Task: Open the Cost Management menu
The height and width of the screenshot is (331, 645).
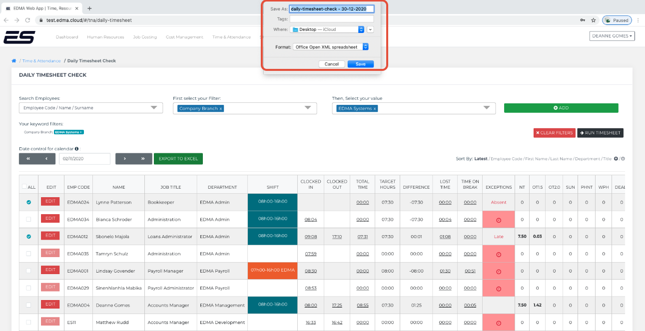Action: [x=184, y=37]
